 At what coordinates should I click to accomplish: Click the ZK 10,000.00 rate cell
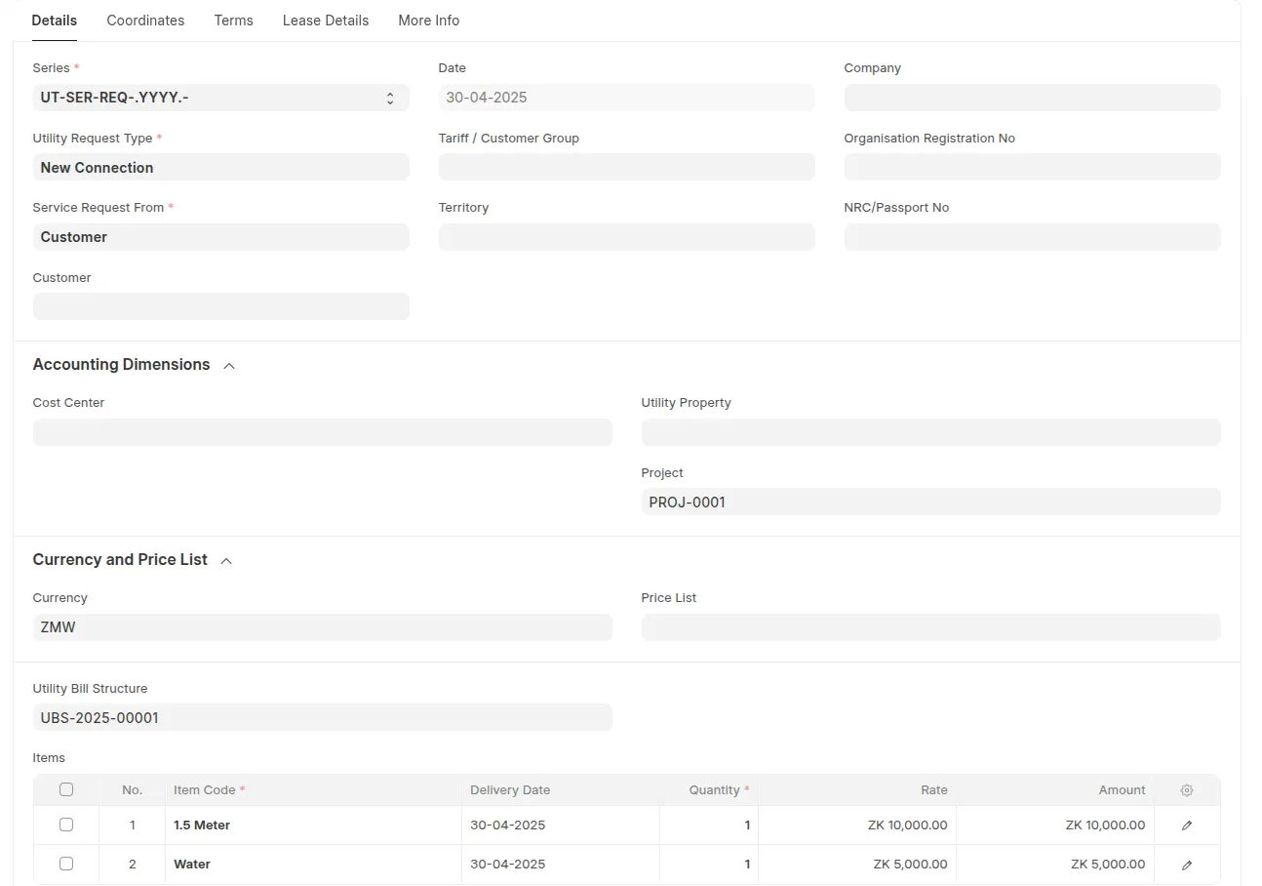coord(857,826)
